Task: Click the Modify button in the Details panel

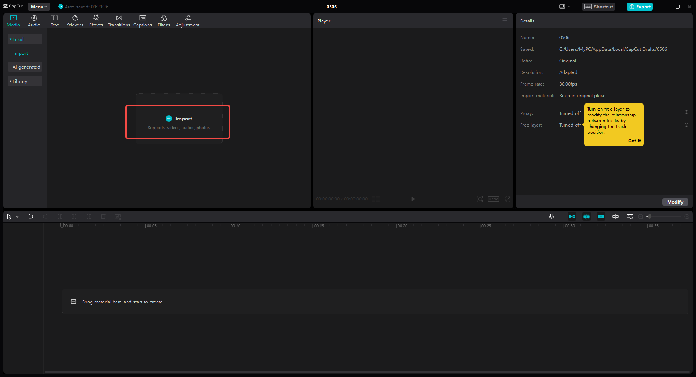Action: tap(675, 202)
